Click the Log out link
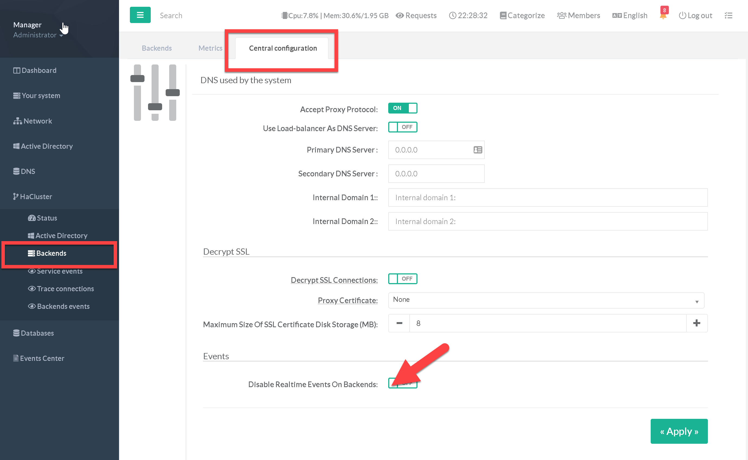Image resolution: width=748 pixels, height=460 pixels. pos(695,15)
